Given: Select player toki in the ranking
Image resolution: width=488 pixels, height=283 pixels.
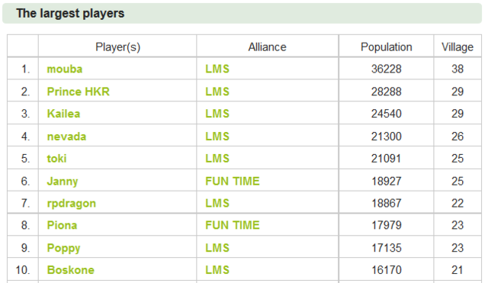Looking at the screenshot, I should click(56, 159).
